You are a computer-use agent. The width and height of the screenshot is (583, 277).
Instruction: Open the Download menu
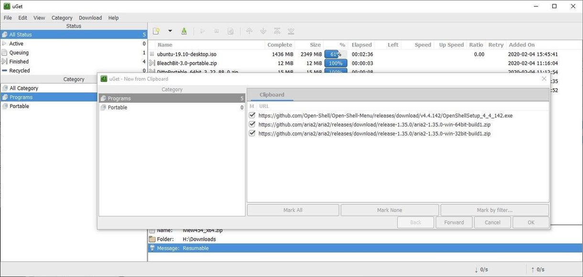[x=90, y=18]
